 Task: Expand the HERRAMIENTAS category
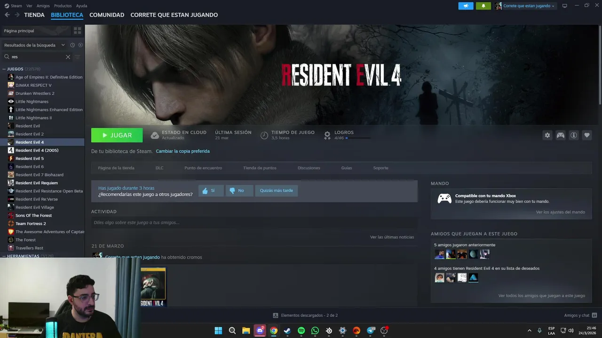(4, 256)
